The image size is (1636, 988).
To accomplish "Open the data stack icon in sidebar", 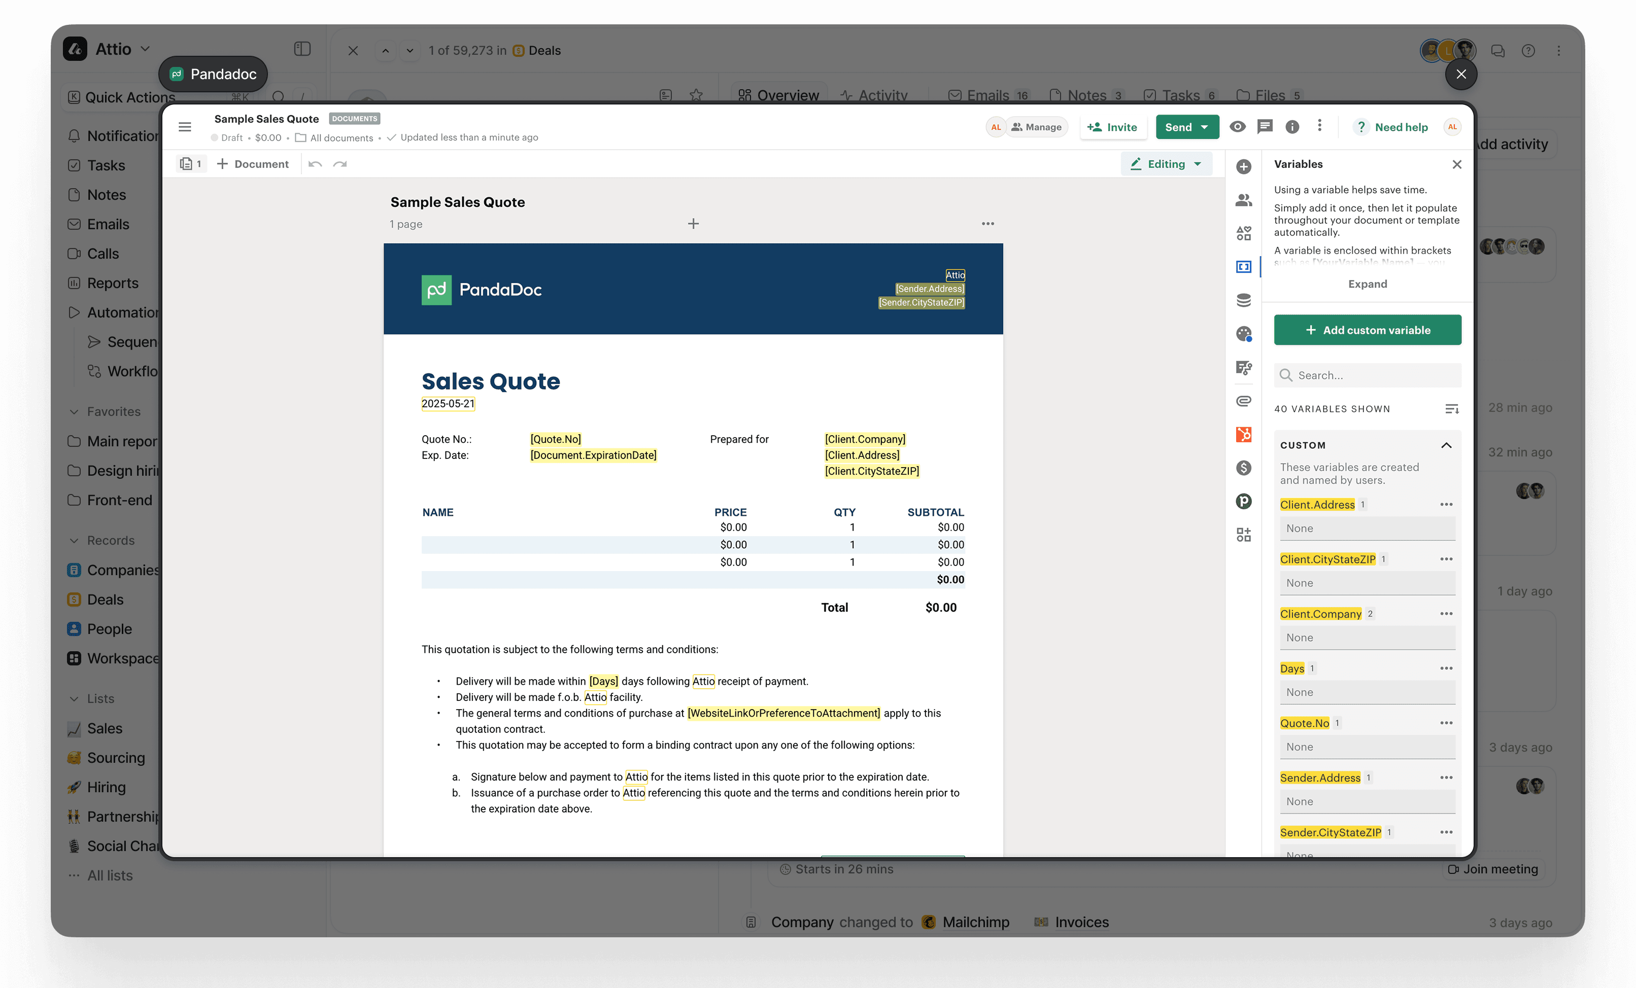I will tap(1244, 300).
